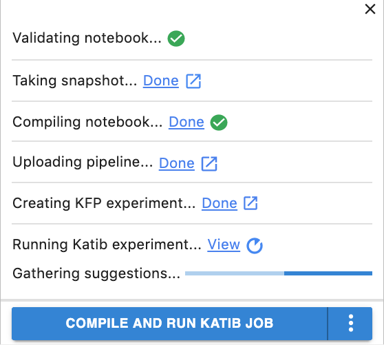
Task: Click the external link icon next to Taking snapshot
Action: click(193, 81)
